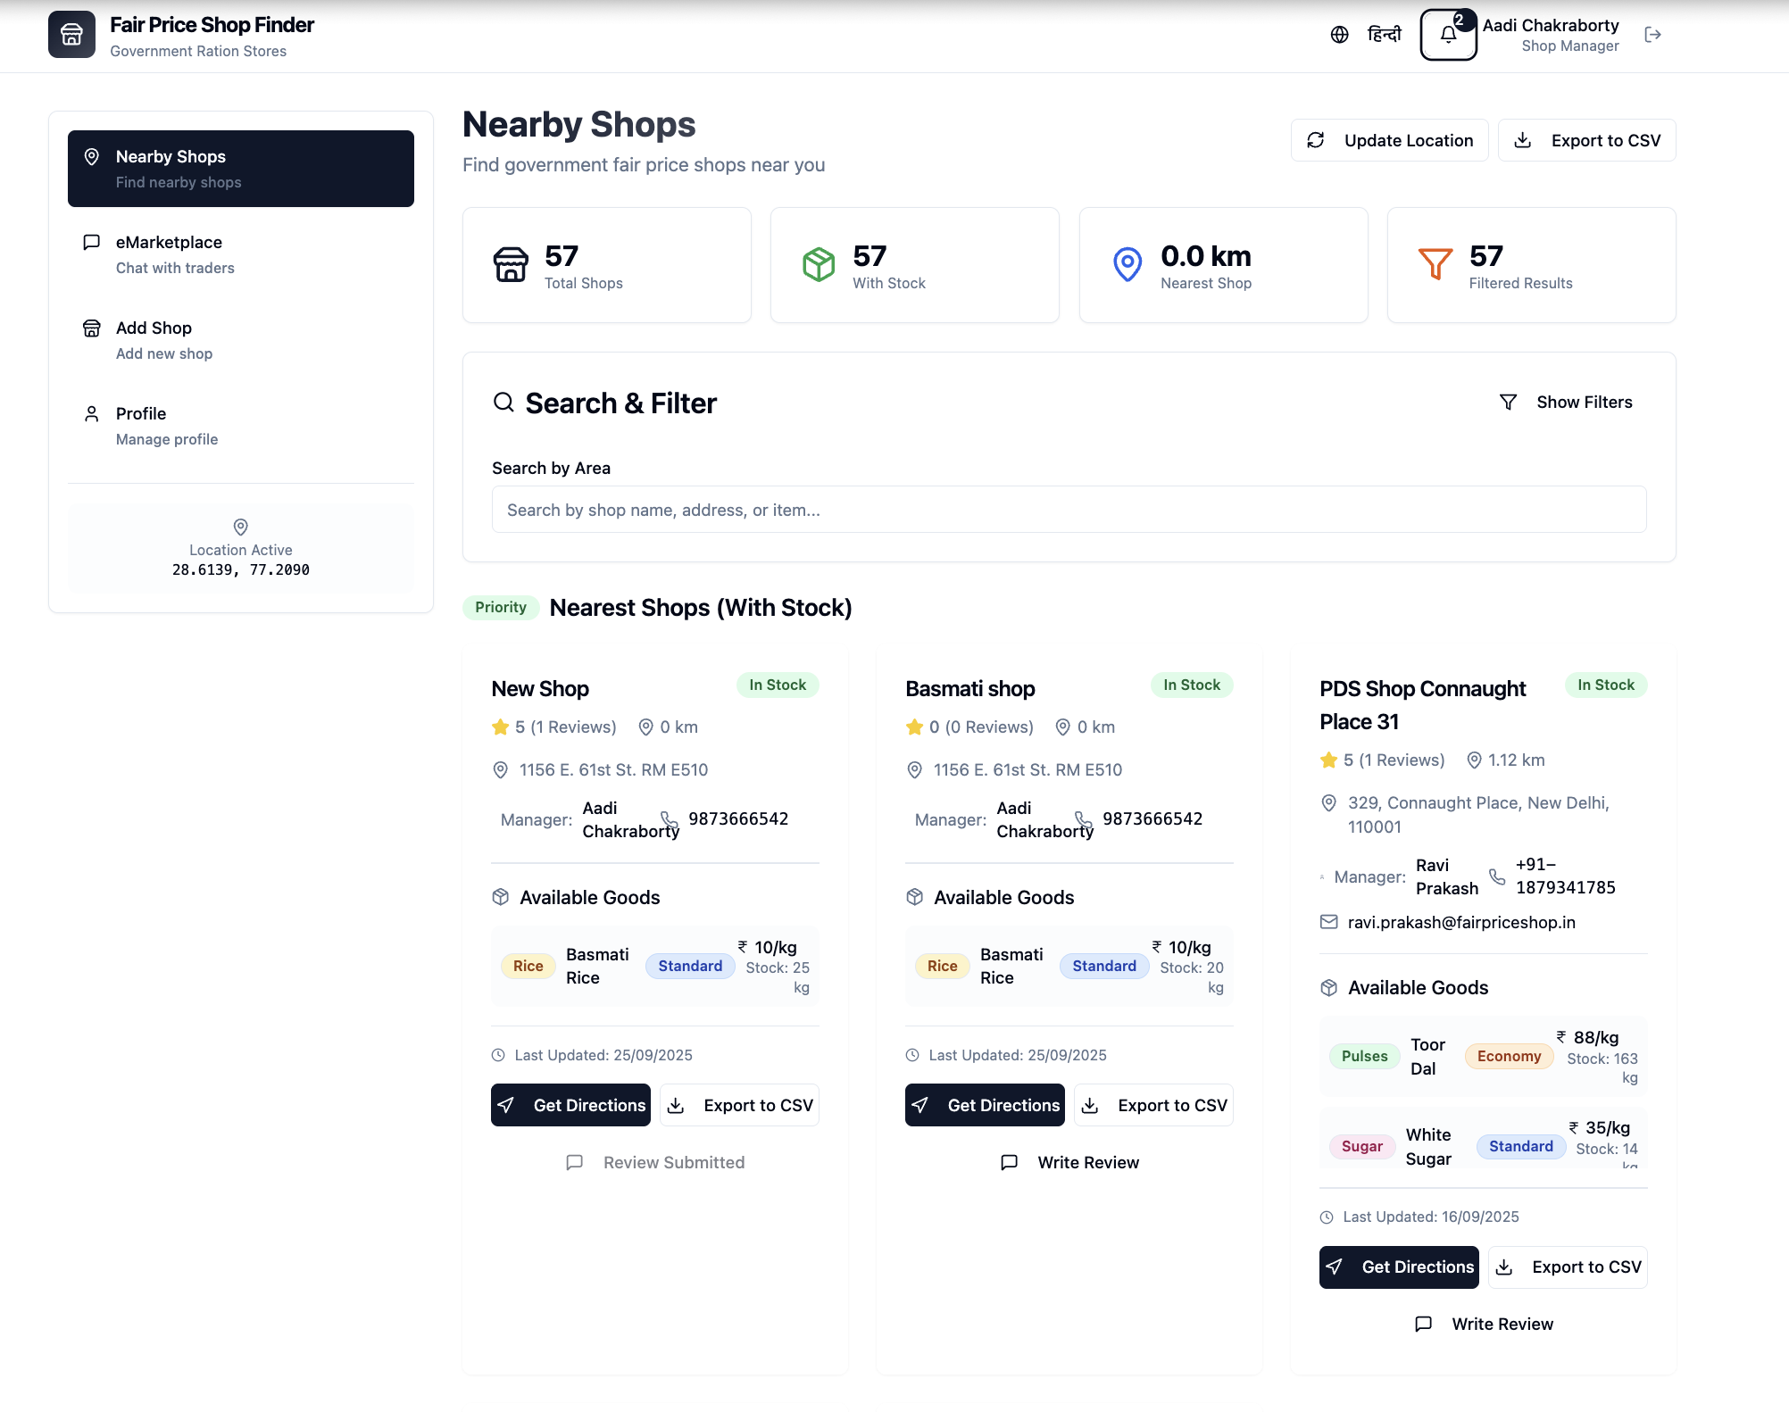Click the green With Stock box icon
The width and height of the screenshot is (1789, 1412).
818,264
